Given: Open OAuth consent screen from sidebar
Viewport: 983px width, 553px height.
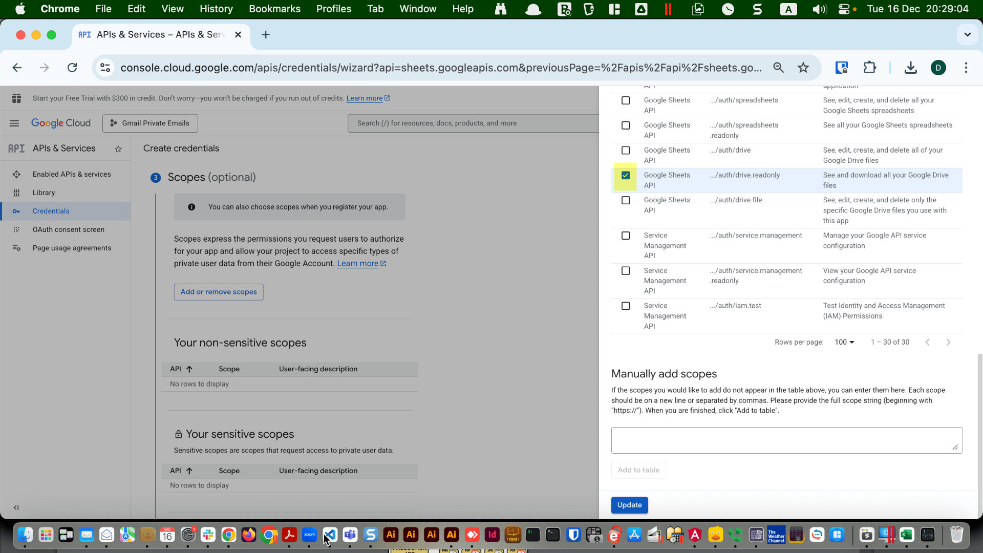Looking at the screenshot, I should pos(17,229).
